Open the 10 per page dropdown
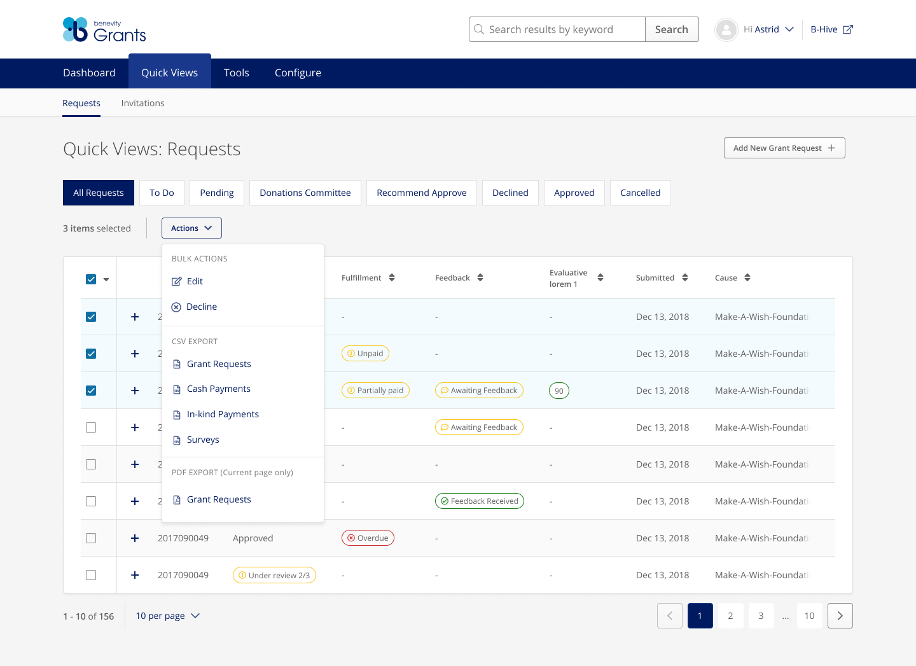This screenshot has width=916, height=666. [167, 616]
